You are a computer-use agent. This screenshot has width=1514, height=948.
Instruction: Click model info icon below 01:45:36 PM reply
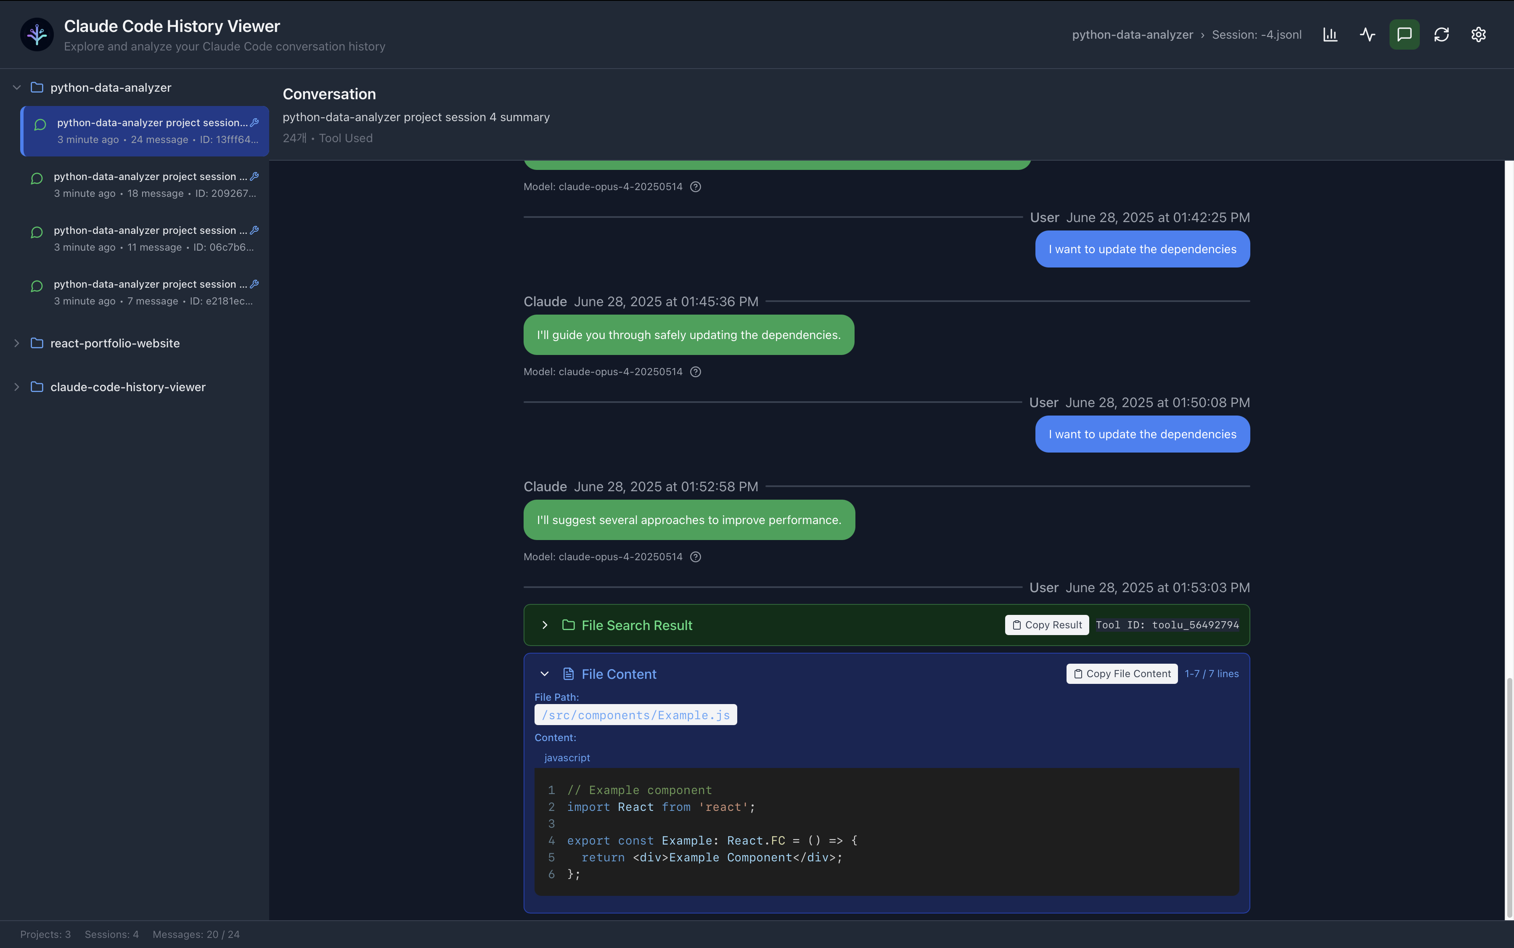[695, 372]
